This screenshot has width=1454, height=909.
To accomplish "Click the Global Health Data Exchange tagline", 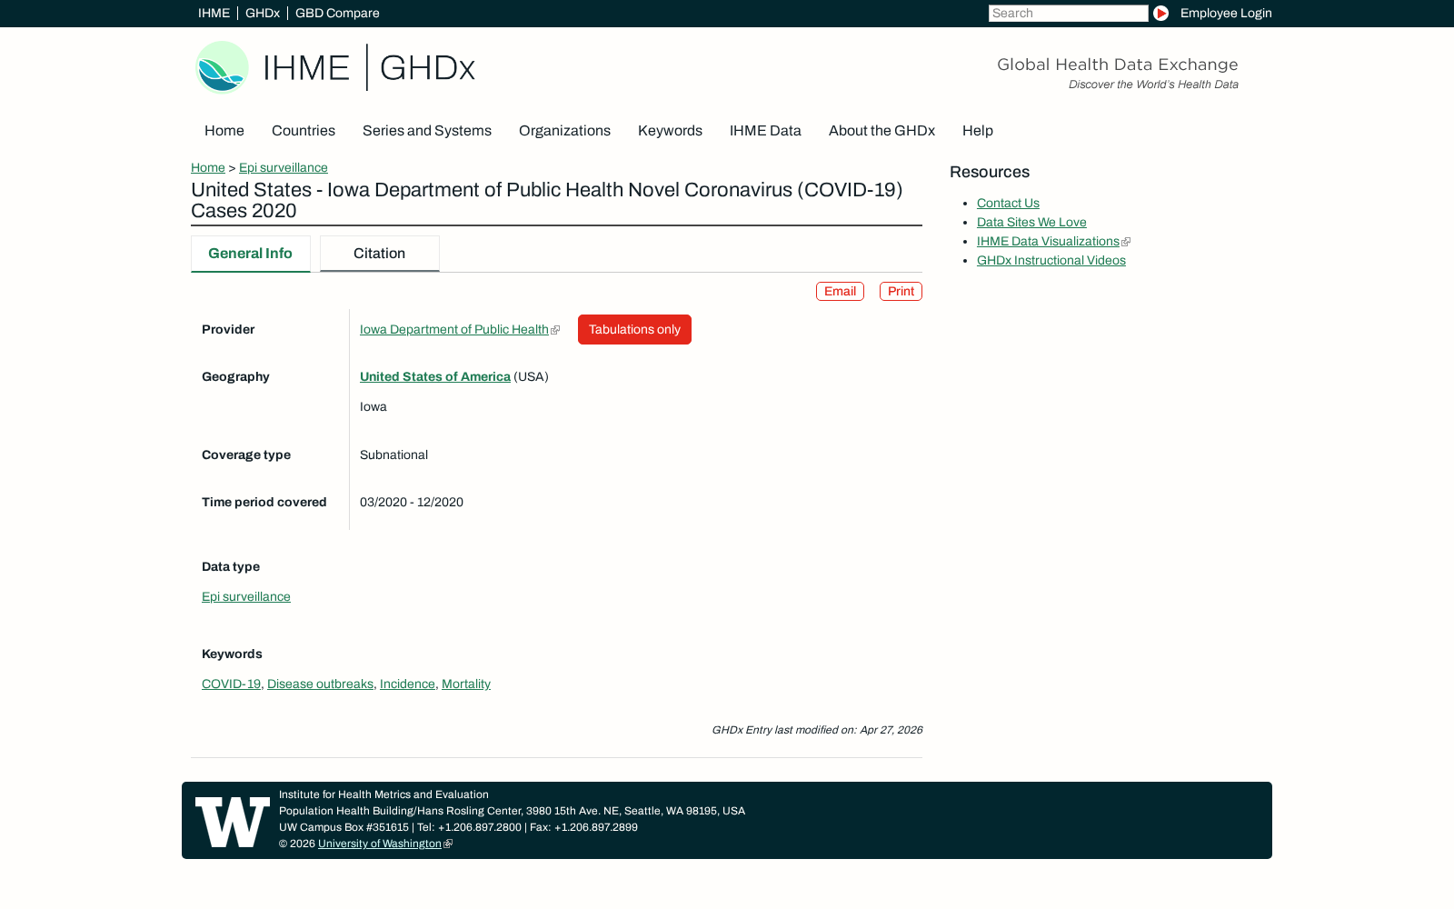I will click(1118, 65).
